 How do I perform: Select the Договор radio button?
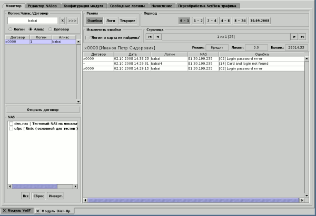click(52, 29)
